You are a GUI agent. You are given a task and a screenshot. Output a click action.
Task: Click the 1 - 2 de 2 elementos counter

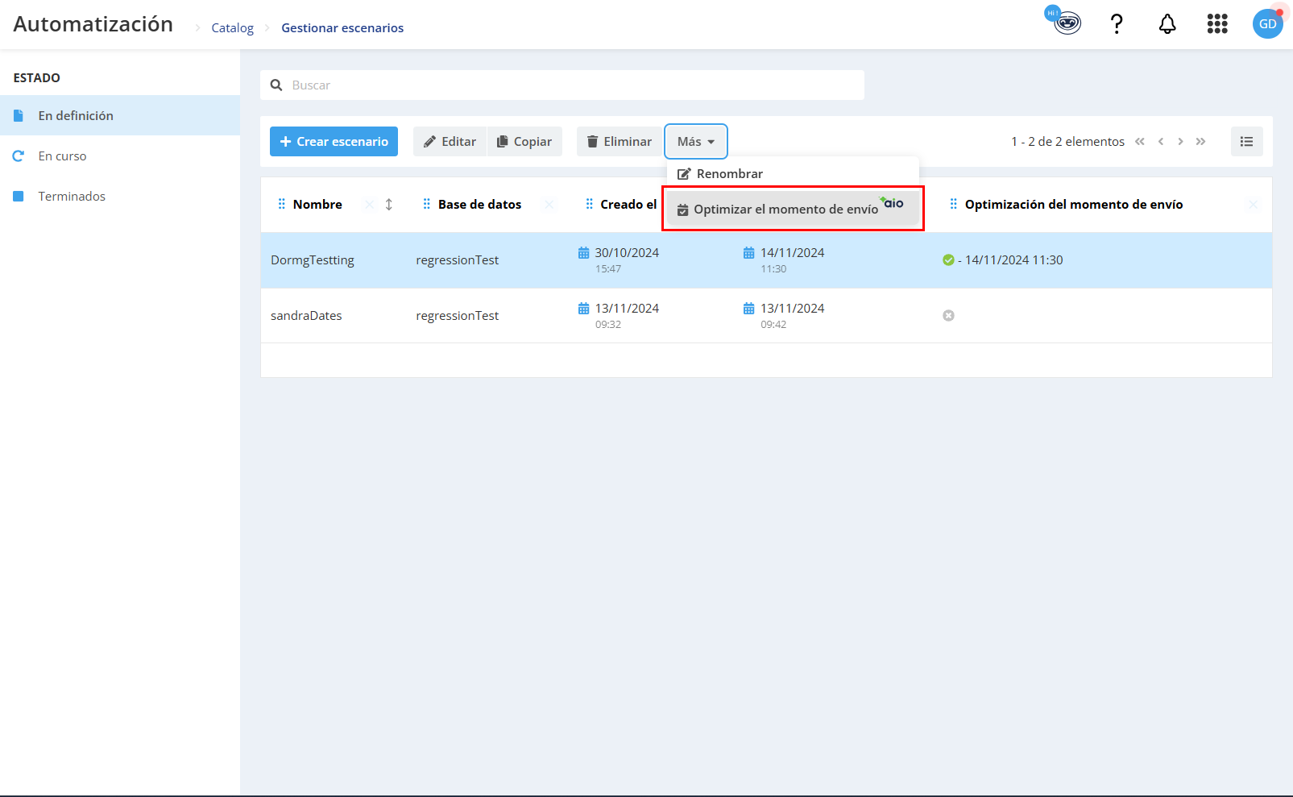[x=1067, y=142]
